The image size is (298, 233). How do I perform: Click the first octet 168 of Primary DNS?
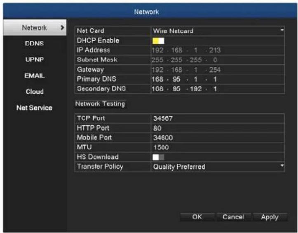[x=157, y=79]
